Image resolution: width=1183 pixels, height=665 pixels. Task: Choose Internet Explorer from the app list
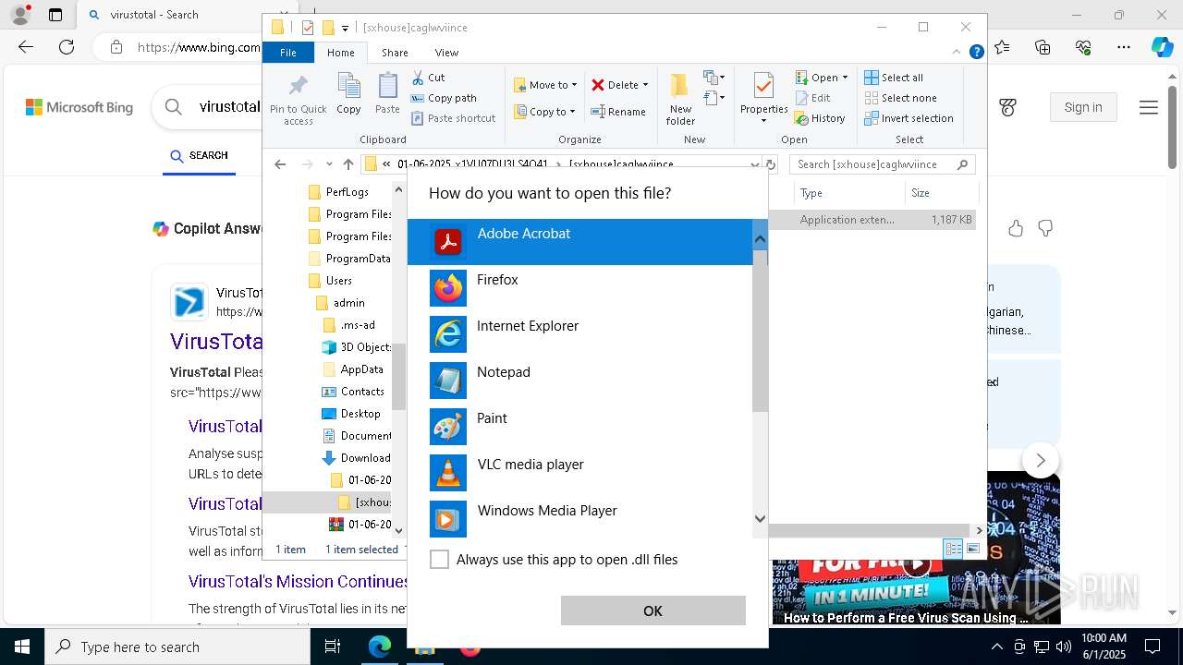point(580,334)
